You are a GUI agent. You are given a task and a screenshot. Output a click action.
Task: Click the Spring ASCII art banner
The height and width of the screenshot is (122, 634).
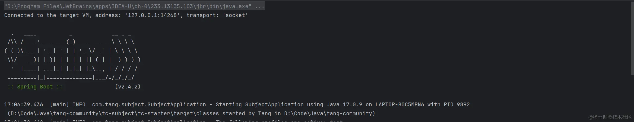(72, 55)
